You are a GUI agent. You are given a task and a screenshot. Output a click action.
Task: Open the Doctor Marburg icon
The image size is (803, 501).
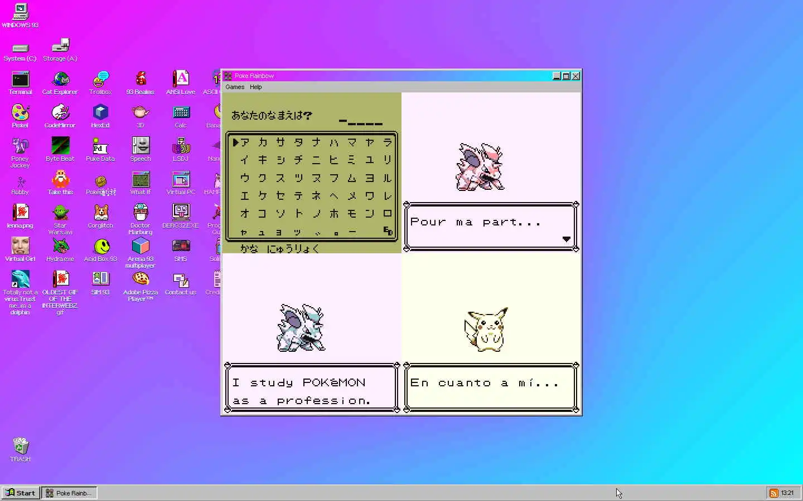click(x=141, y=220)
